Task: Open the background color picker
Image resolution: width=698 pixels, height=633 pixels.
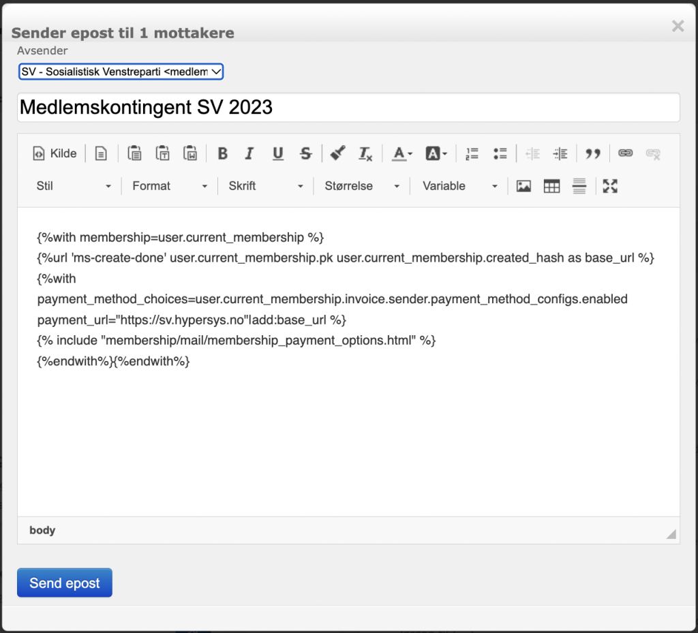Action: point(436,153)
